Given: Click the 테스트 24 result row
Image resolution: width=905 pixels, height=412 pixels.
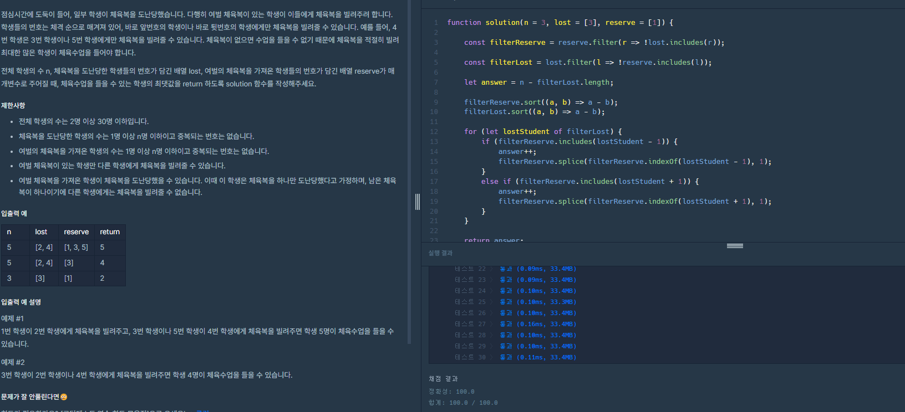Looking at the screenshot, I should 516,291.
